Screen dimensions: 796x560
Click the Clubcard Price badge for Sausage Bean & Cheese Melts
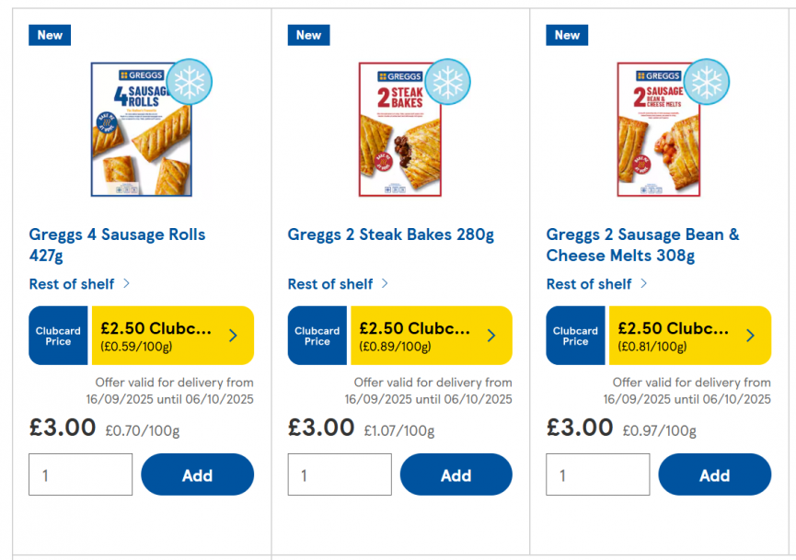[575, 336]
